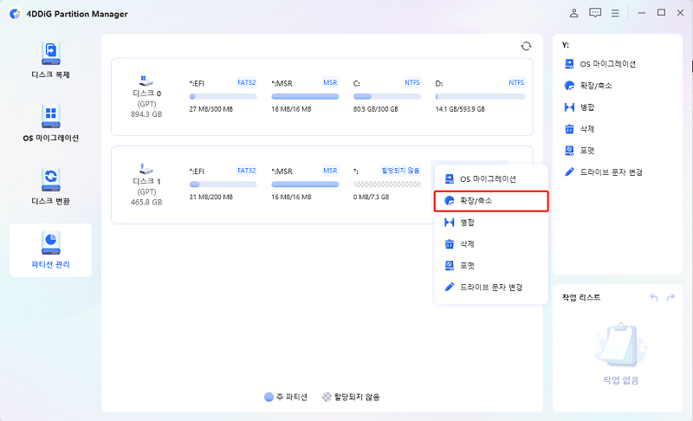Screen dimensions: 693x421
Task: Choose 병합 in the context menu
Action: (491, 223)
